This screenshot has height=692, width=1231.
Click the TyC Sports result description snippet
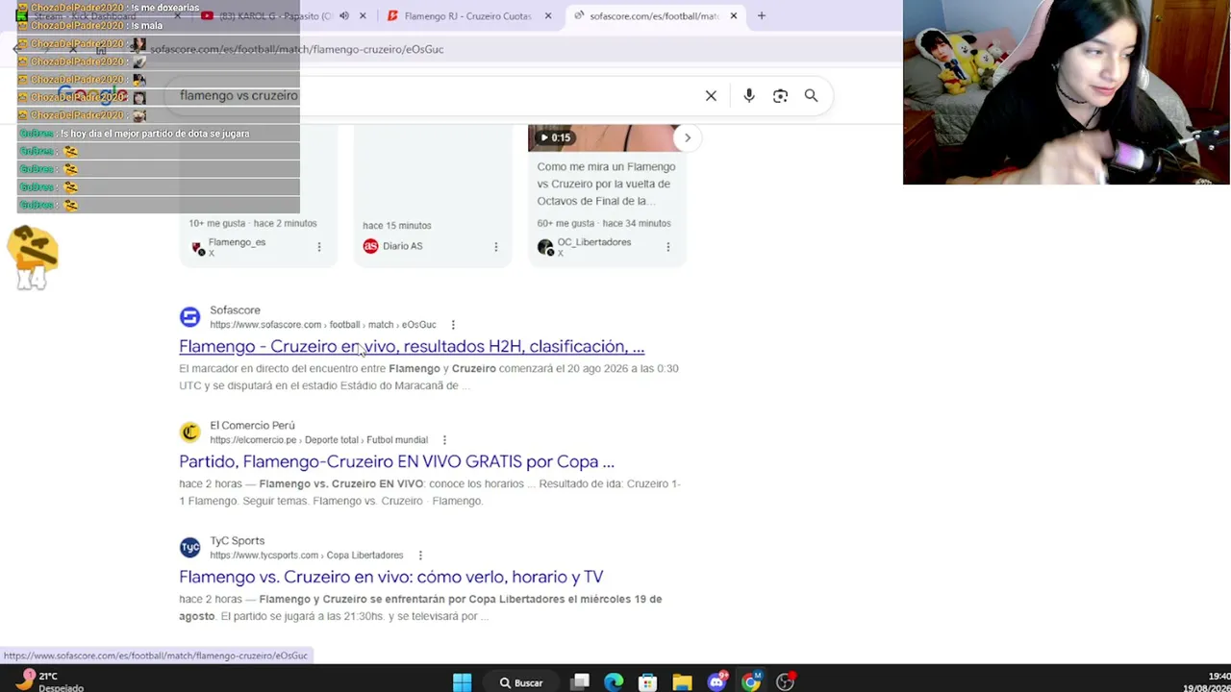(x=420, y=607)
